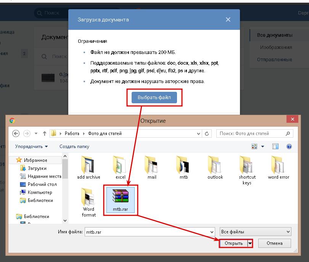Click the top Поиск field in the VK header

[51, 13]
